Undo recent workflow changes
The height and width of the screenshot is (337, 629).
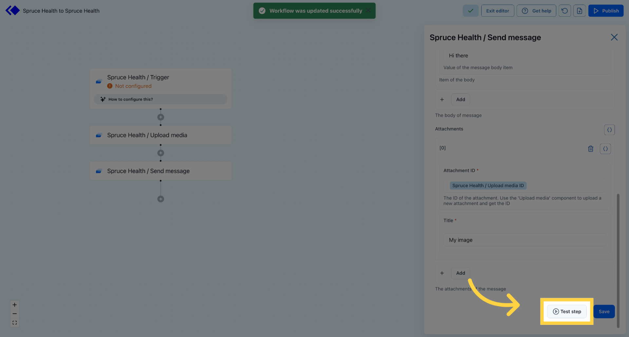tap(564, 10)
